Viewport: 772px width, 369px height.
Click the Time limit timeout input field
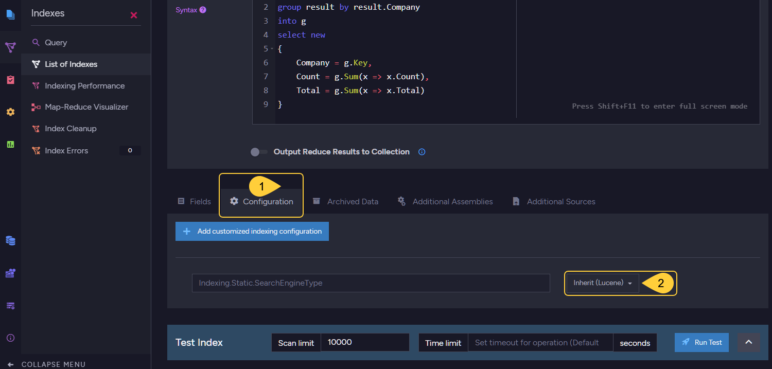tap(540, 343)
